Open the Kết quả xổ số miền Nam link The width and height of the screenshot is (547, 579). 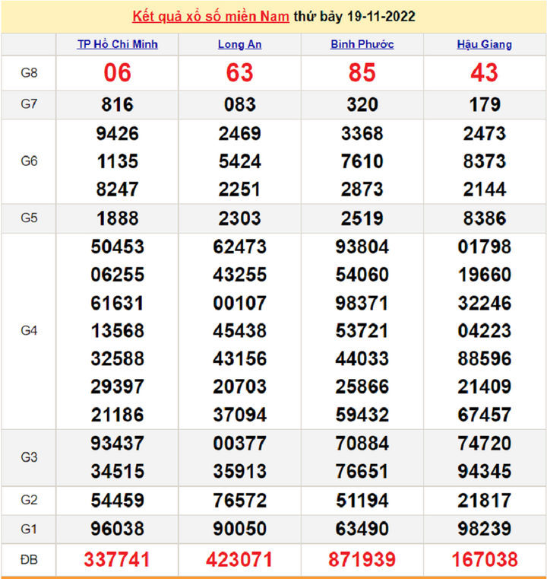click(210, 17)
